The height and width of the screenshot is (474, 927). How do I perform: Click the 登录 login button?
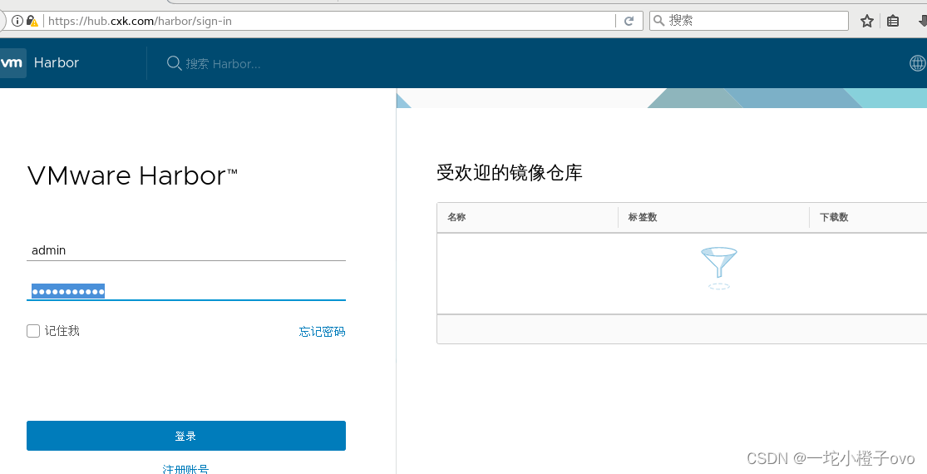(x=186, y=436)
